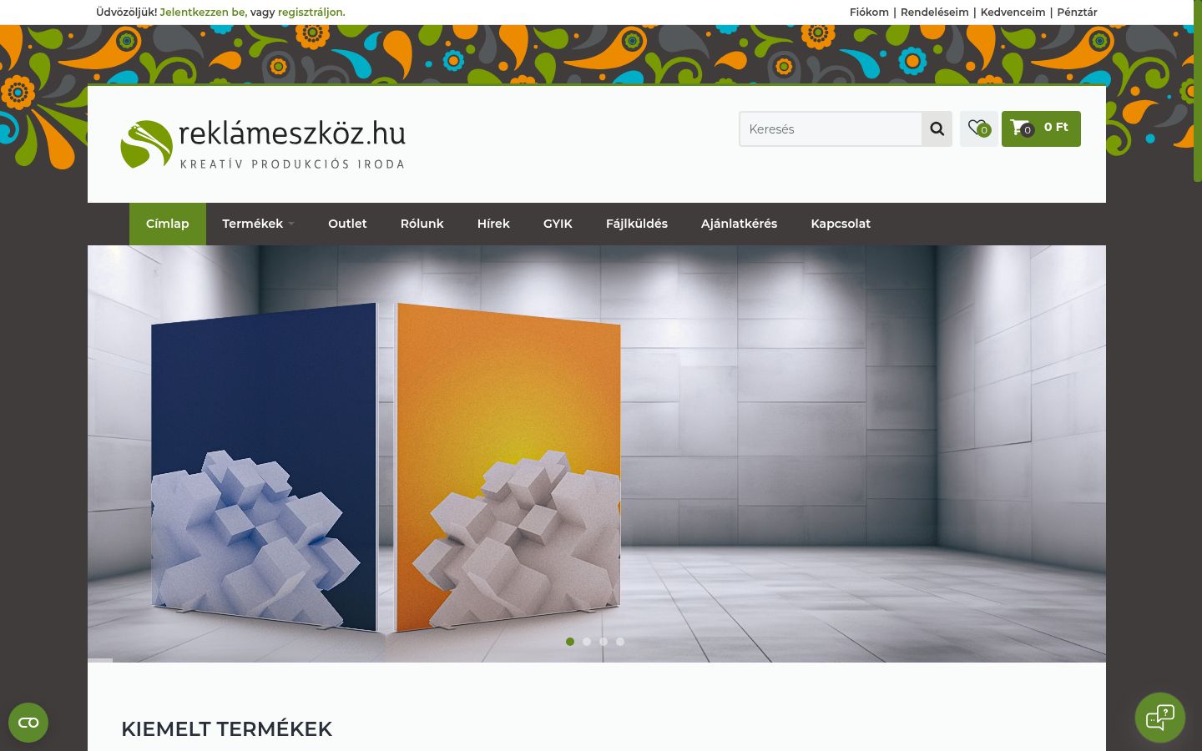Image resolution: width=1202 pixels, height=751 pixels.
Task: Open the Fájlküldés page
Action: tap(637, 224)
